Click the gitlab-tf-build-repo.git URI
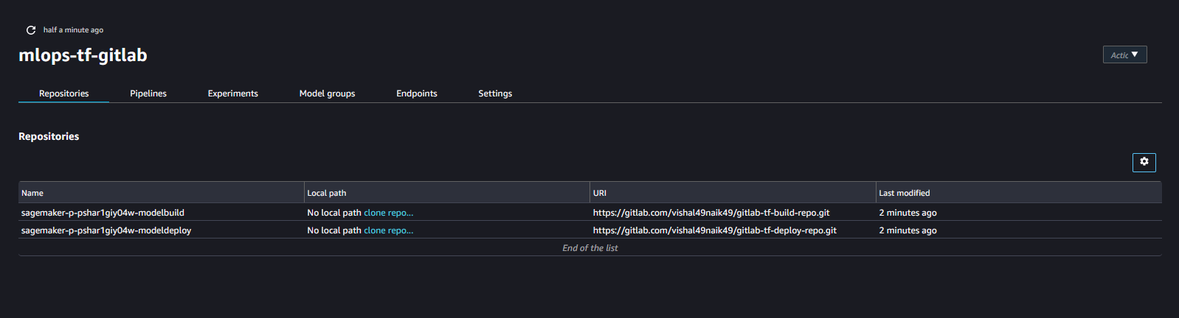Image resolution: width=1179 pixels, height=318 pixels. pos(711,213)
